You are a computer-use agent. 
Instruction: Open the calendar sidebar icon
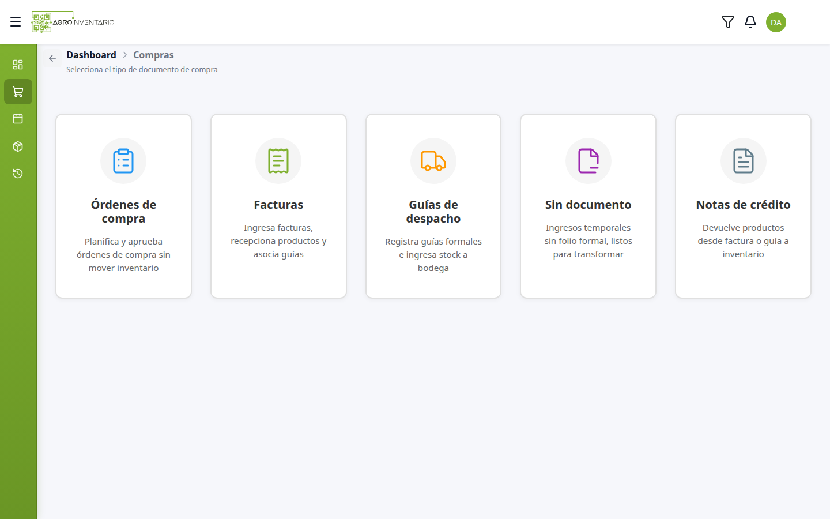click(x=18, y=119)
